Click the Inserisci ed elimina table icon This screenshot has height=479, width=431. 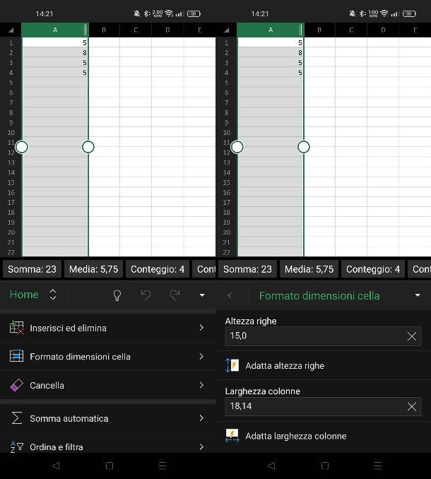tap(16, 328)
